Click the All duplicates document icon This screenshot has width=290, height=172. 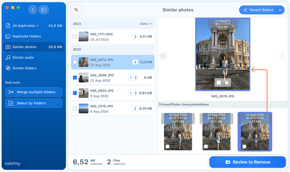point(8,26)
